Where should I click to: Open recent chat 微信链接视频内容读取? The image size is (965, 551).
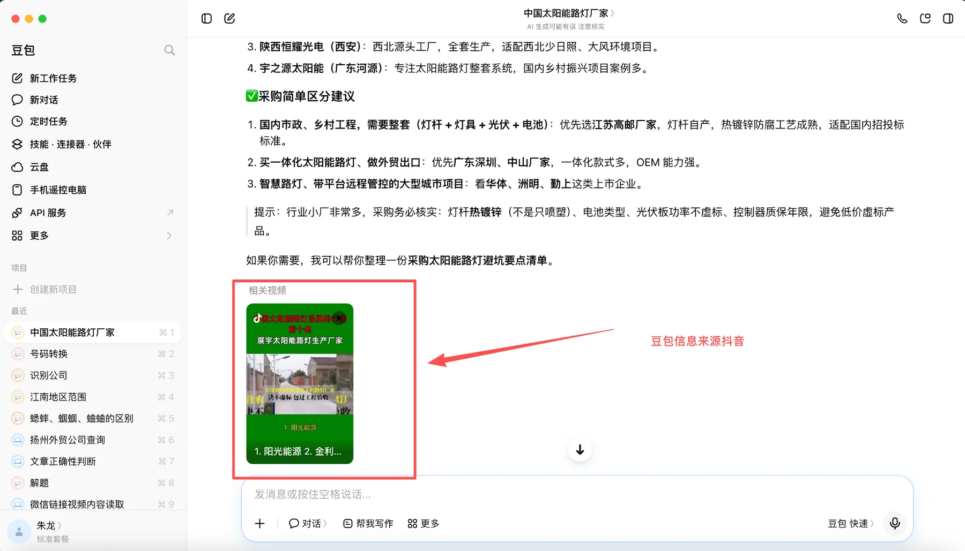(x=92, y=504)
